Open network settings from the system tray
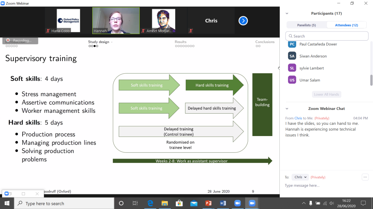Screen dimensions: 373x209 [x=325, y=203]
